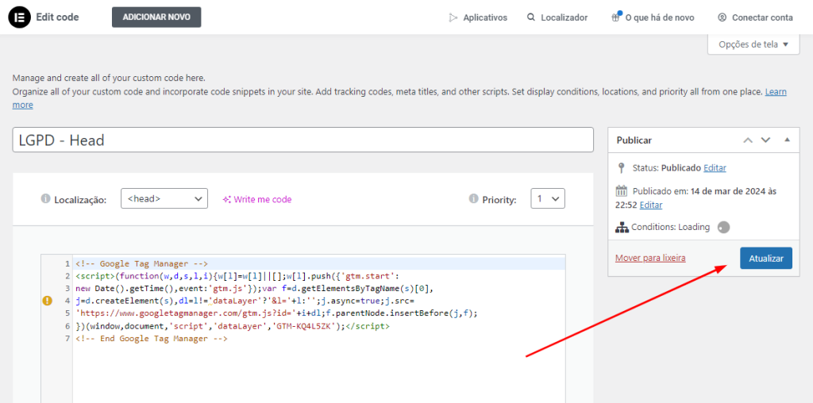Click the info icon beside Localização
This screenshot has height=403, width=813.
pos(45,199)
